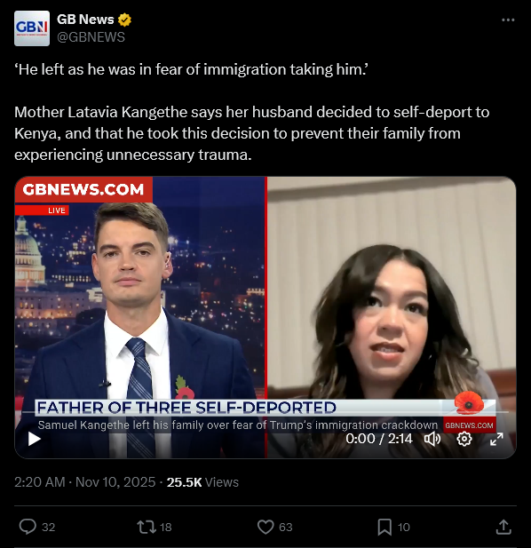531x548 pixels.
Task: Click the reply speech bubble icon
Action: point(28,527)
